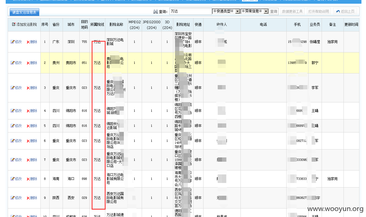Click the 收件人 column header
The width and height of the screenshot is (366, 217).
(222, 25)
